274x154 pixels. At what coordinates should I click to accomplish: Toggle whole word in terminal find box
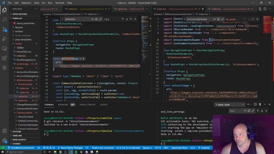(249, 111)
